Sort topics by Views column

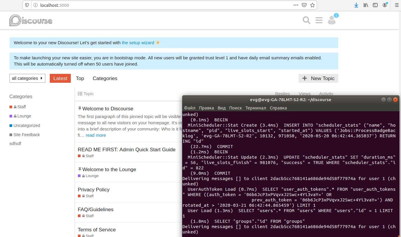304,94
